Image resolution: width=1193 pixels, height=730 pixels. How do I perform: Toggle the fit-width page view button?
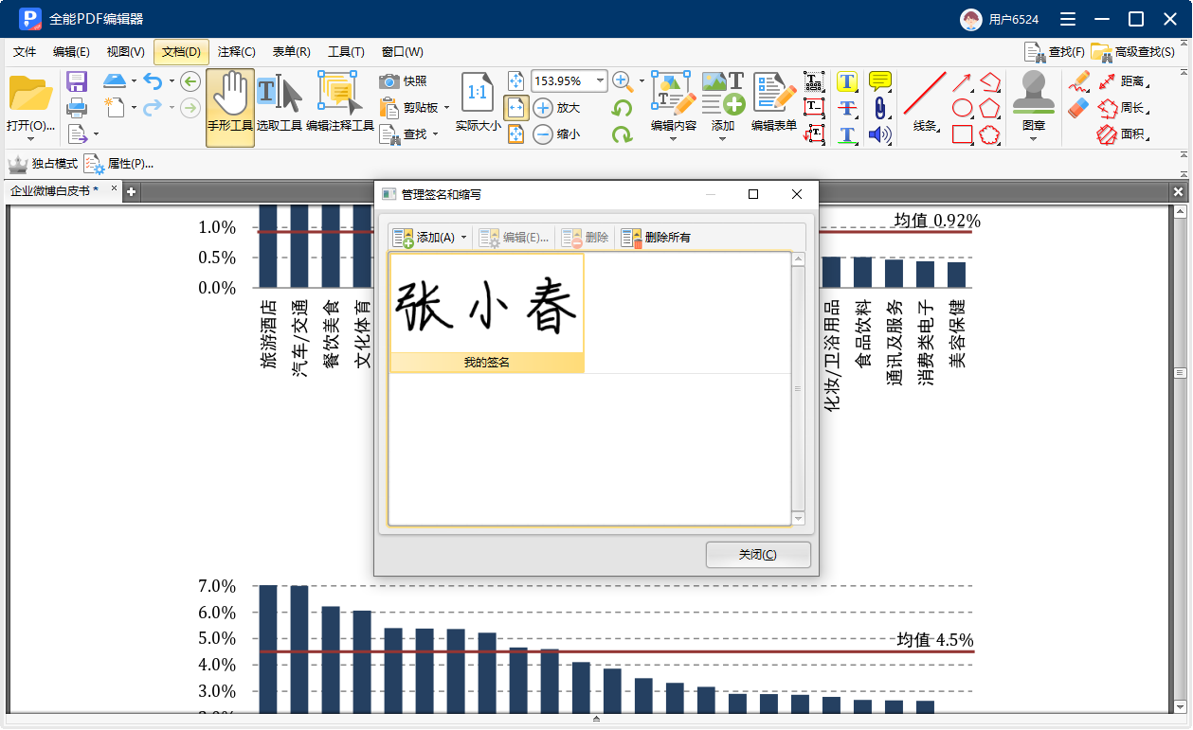click(515, 108)
